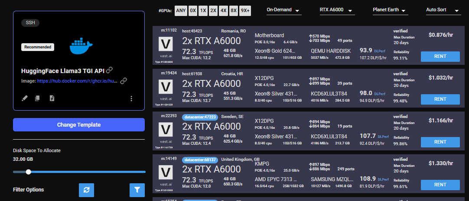
Task: Click the Filter Options label
Action: [29, 190]
